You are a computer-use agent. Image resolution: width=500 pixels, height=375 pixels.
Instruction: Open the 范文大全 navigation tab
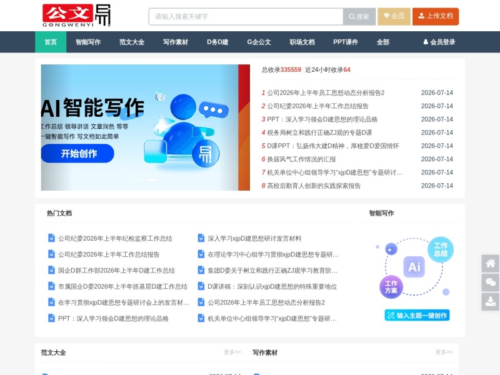(x=132, y=42)
